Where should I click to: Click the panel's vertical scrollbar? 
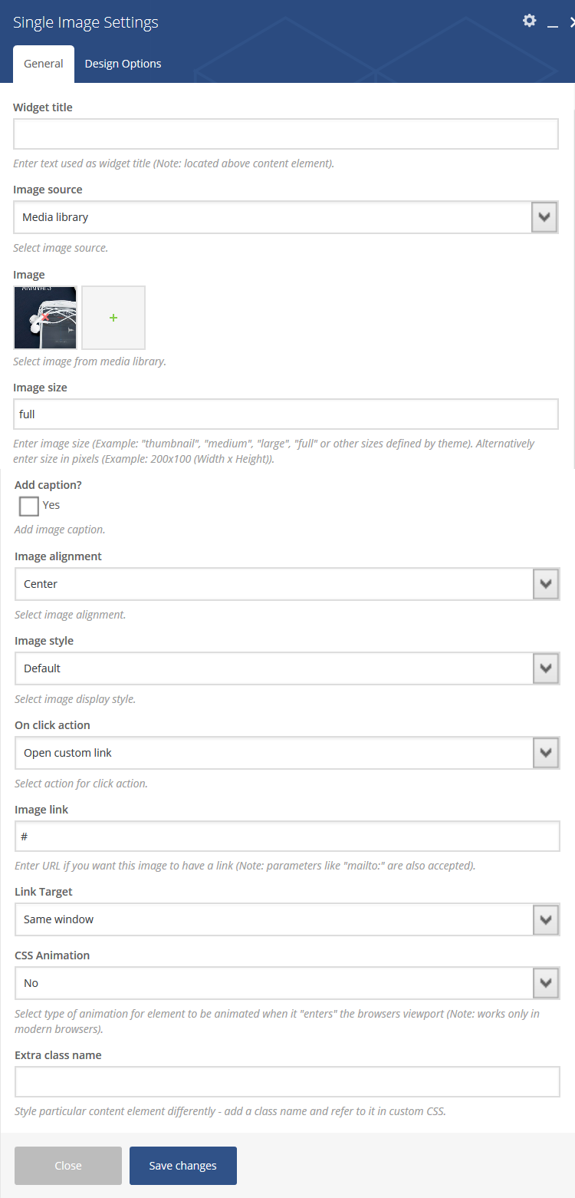point(573,288)
